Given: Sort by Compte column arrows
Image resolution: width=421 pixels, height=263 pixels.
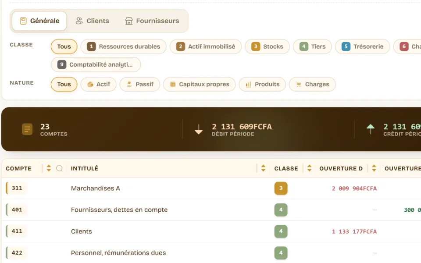Looking at the screenshot, I should coord(49,168).
